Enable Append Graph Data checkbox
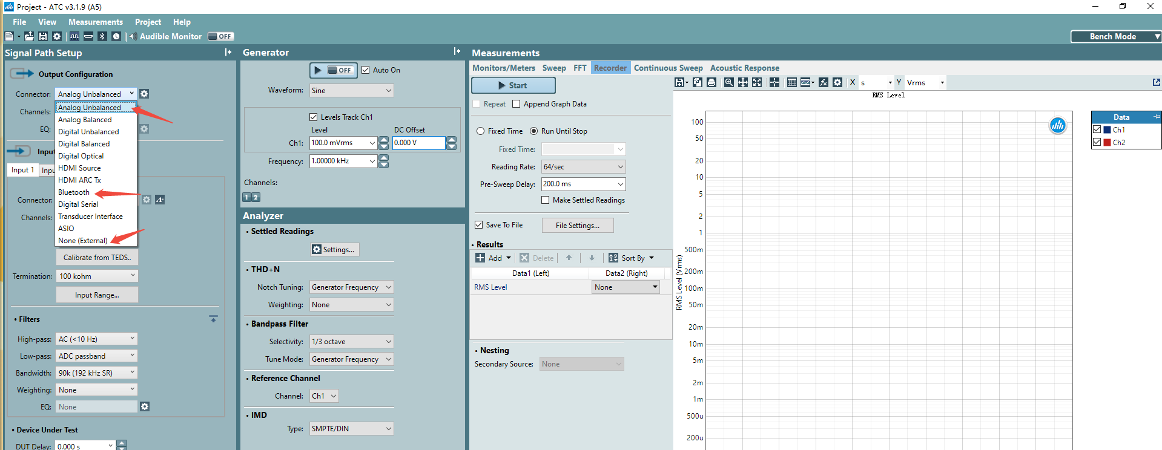 [516, 104]
